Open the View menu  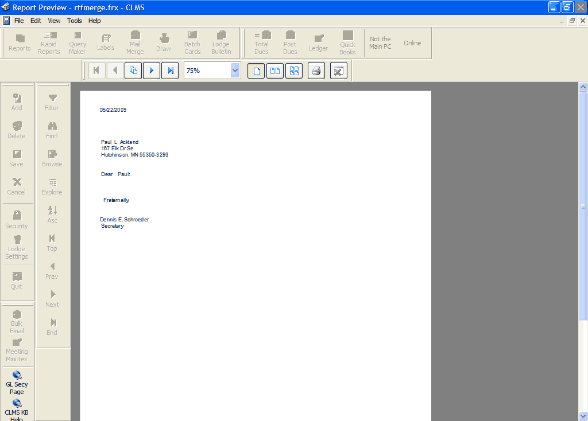click(54, 21)
